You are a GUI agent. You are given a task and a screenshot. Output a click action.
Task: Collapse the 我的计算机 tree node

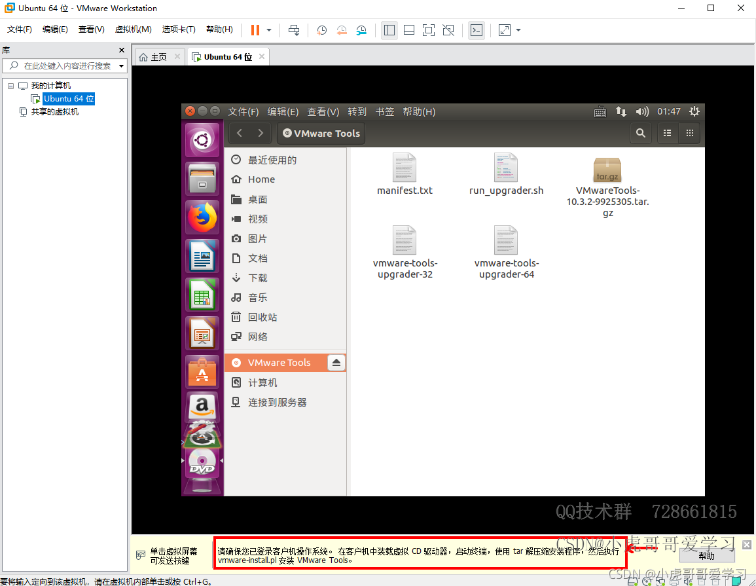pyautogui.click(x=10, y=86)
